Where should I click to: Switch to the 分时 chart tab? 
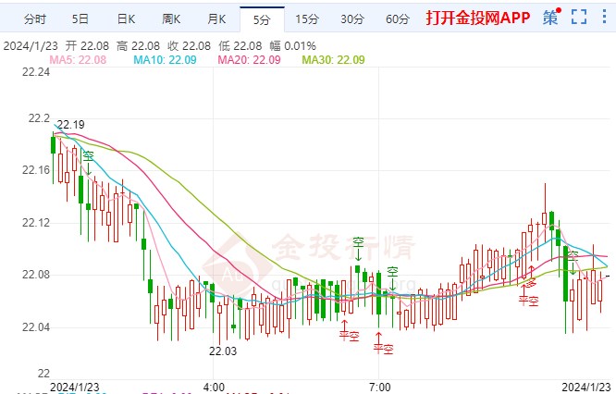(x=35, y=18)
